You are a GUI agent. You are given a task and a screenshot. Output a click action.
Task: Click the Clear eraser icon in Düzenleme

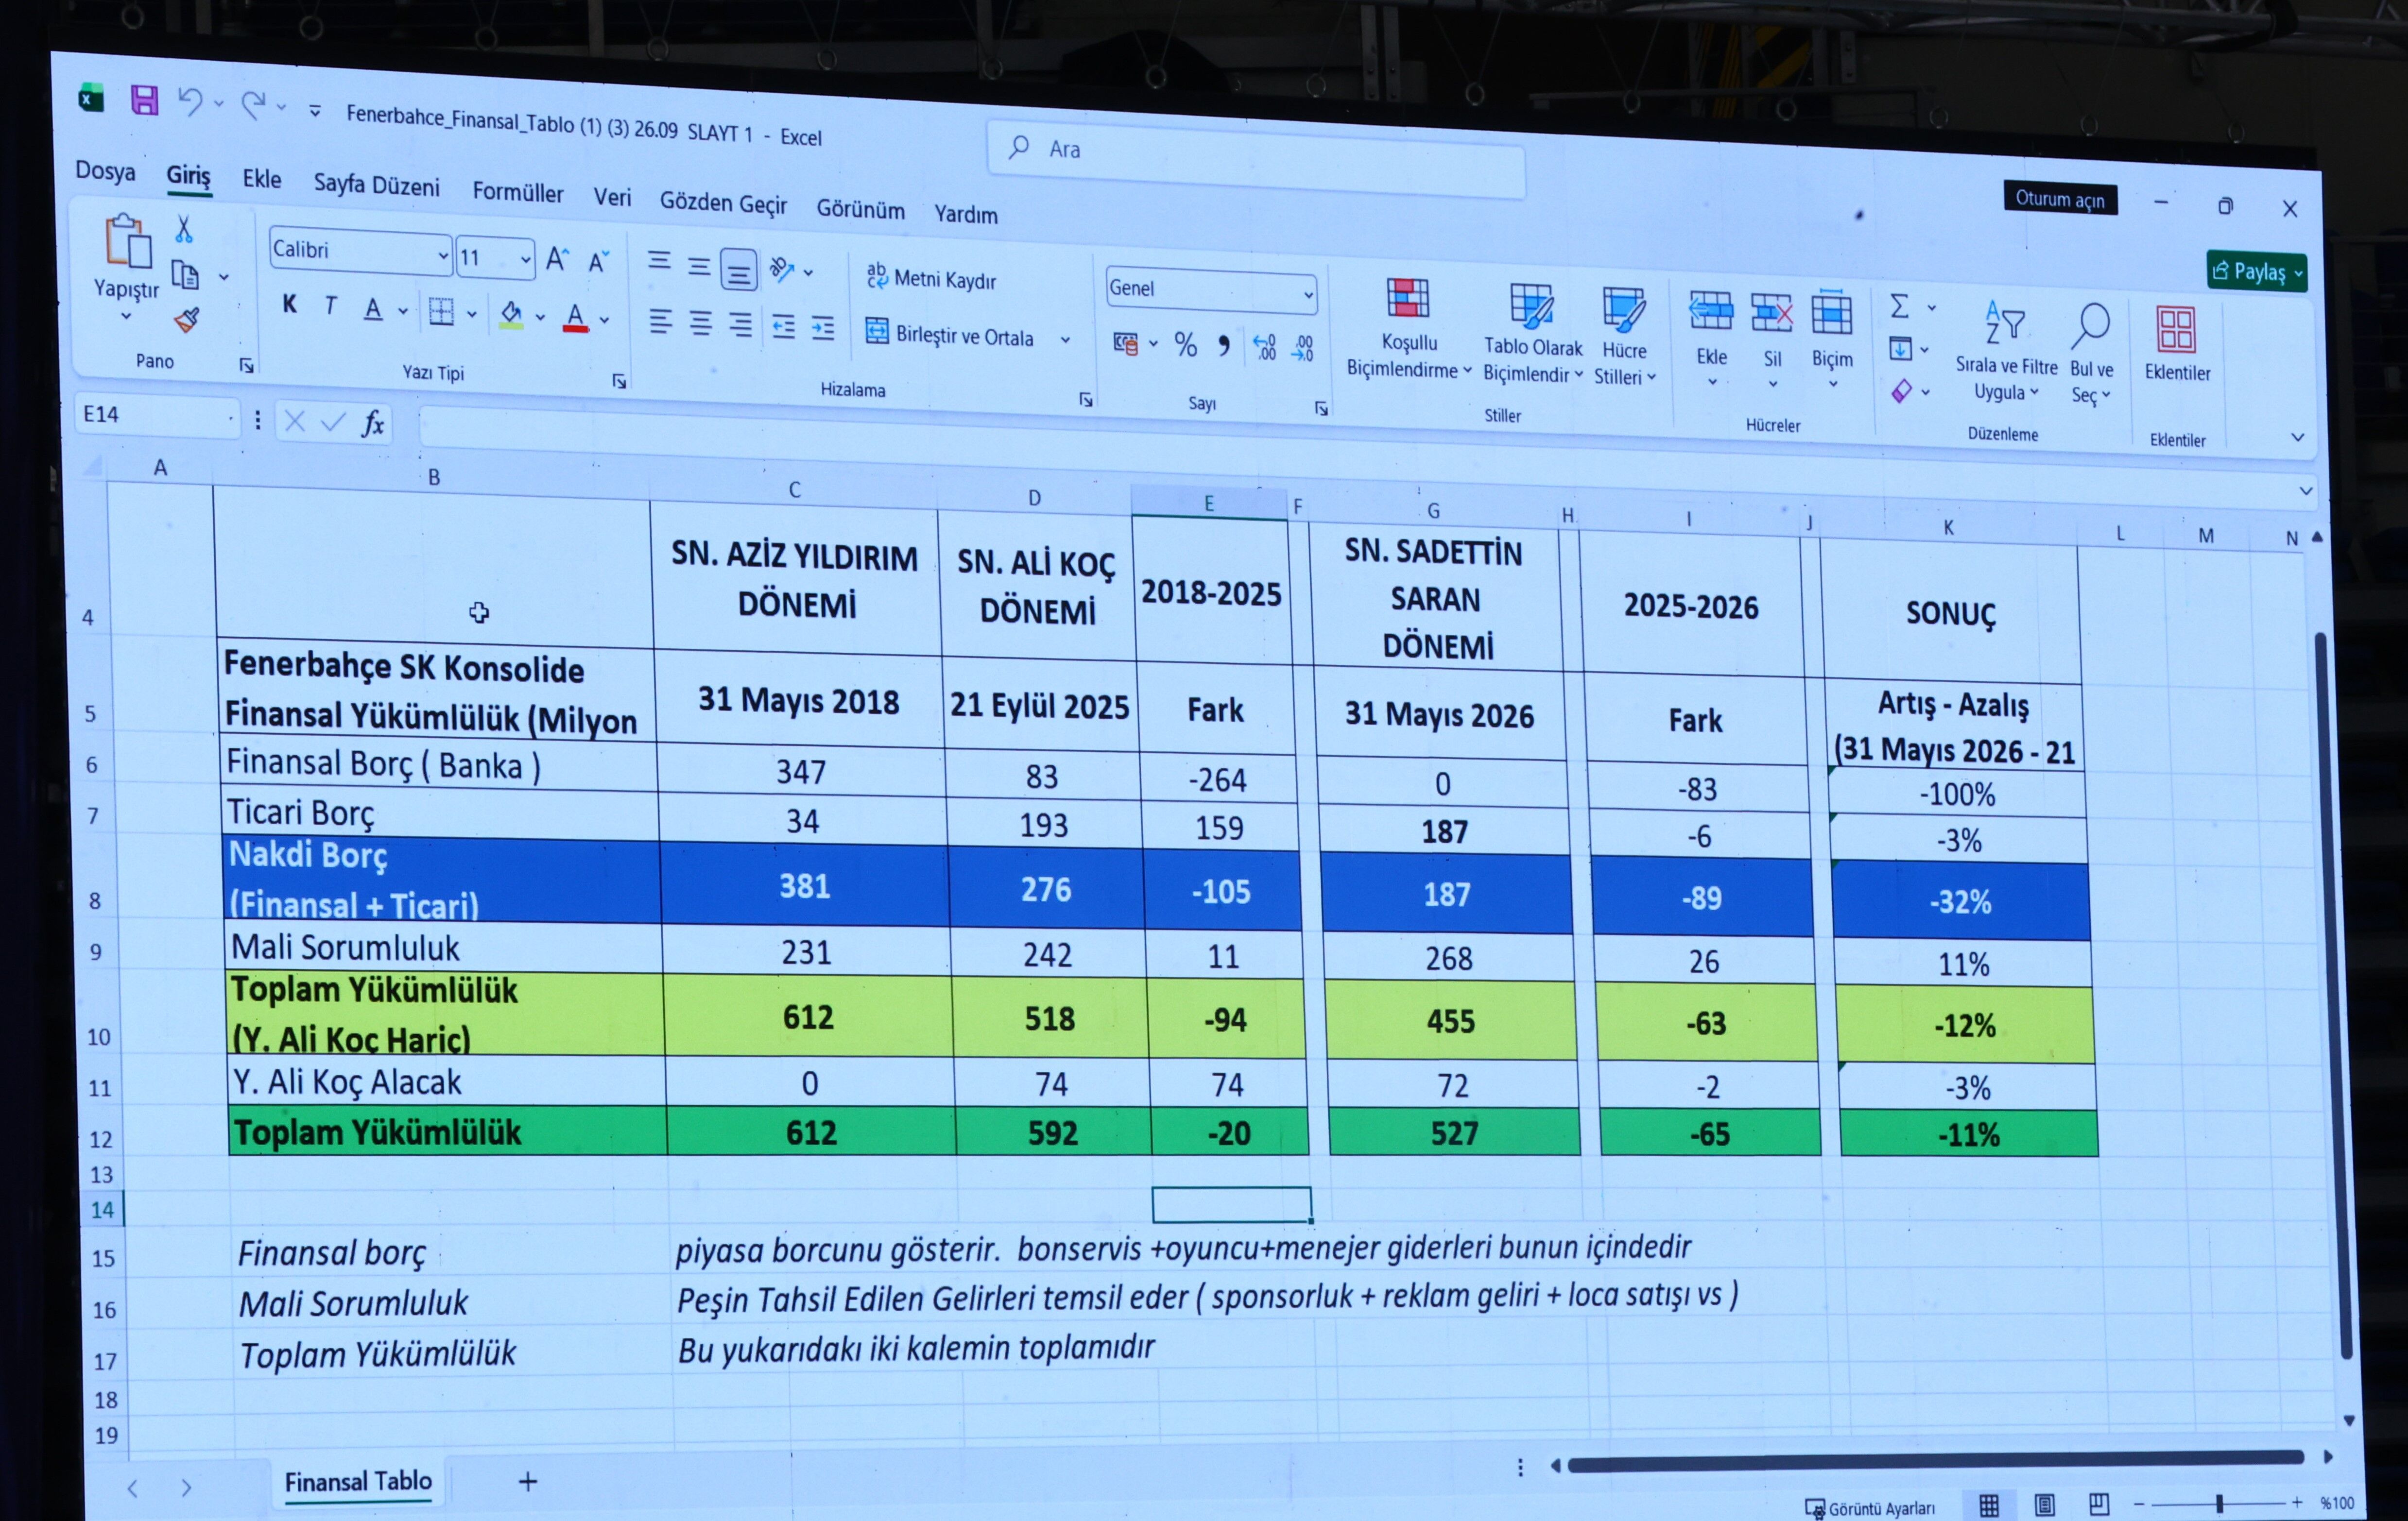point(1901,391)
